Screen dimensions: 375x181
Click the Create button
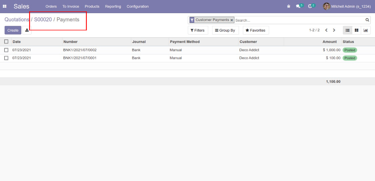point(13,30)
